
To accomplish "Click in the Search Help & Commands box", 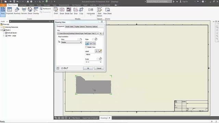I will pyautogui.click(x=159, y=1).
